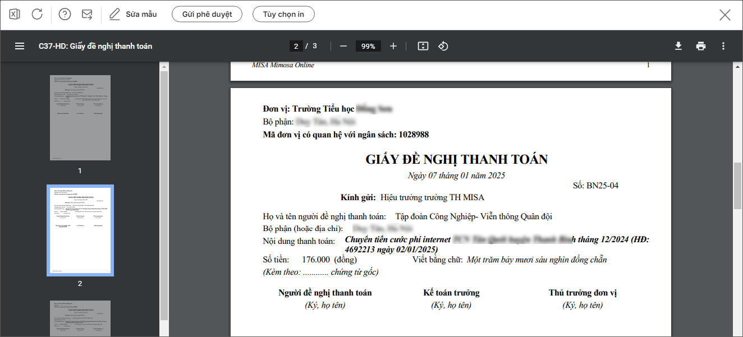Click the document vertical scrollbar

coord(737,186)
